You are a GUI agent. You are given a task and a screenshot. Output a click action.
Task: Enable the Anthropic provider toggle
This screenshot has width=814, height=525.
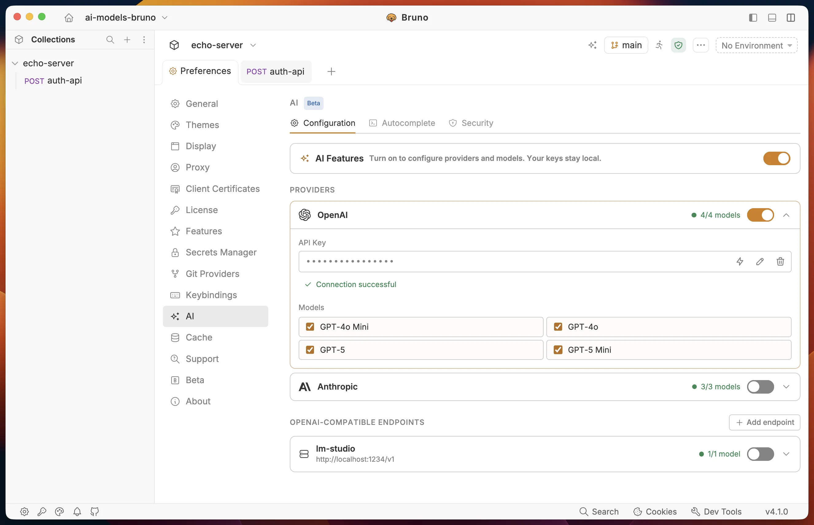(761, 387)
